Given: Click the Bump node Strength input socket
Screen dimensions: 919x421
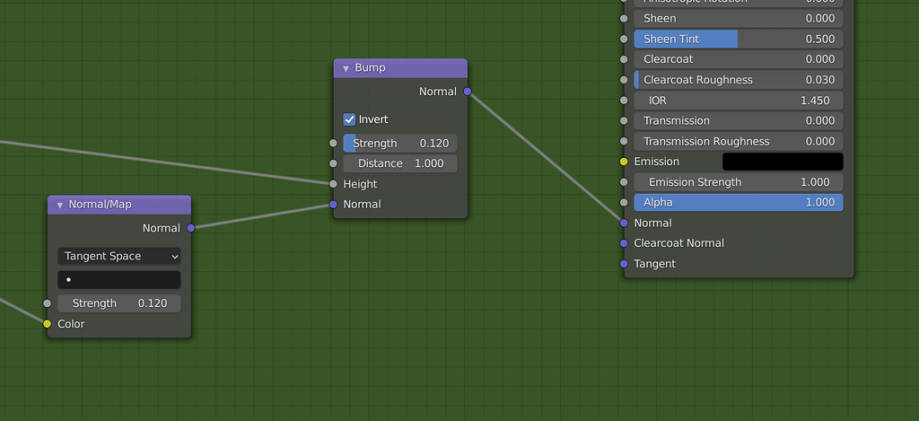Looking at the screenshot, I should [333, 143].
